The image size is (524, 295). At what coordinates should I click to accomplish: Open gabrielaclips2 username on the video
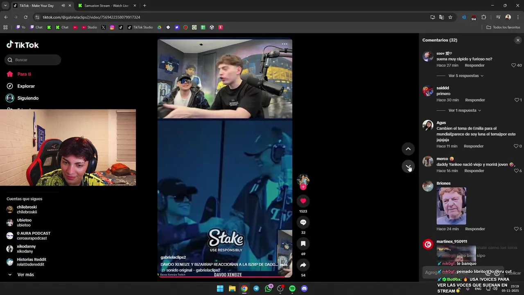(x=173, y=257)
